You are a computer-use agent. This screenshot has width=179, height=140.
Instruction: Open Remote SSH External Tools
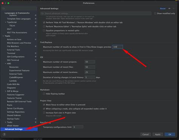tap(19, 102)
